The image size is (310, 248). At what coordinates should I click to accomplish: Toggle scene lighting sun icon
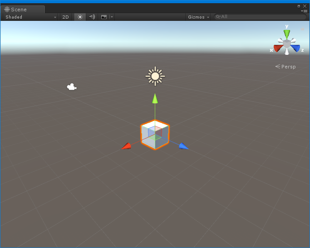coord(80,17)
